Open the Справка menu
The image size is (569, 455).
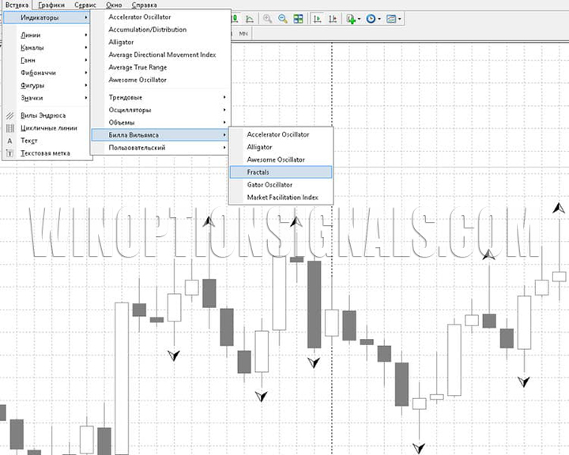(144, 5)
